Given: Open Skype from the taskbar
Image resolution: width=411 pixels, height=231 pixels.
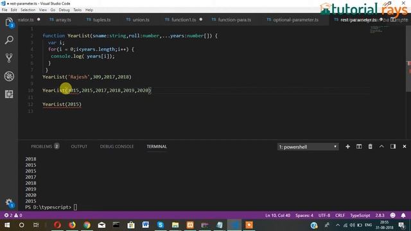Looking at the screenshot, I should pos(161,225).
